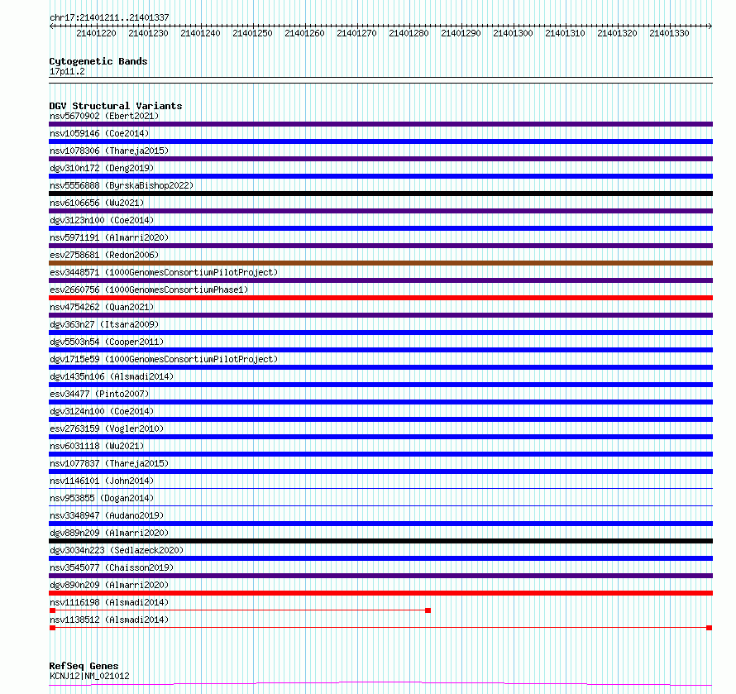Click nsv5971191 (Almarri2020) label

[109, 237]
